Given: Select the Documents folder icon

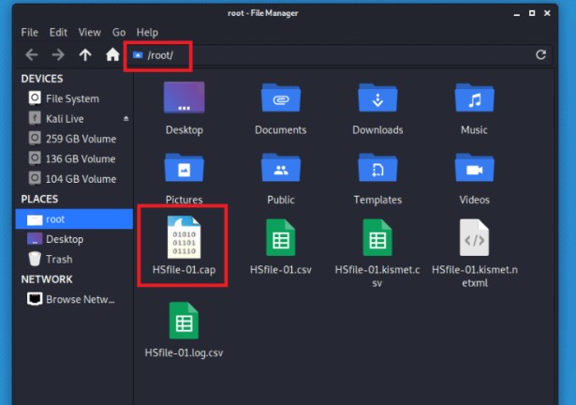Looking at the screenshot, I should coord(281,97).
